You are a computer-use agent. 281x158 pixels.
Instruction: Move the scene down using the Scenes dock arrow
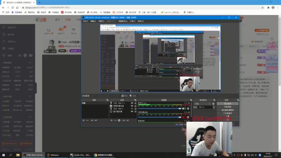coord(96,120)
